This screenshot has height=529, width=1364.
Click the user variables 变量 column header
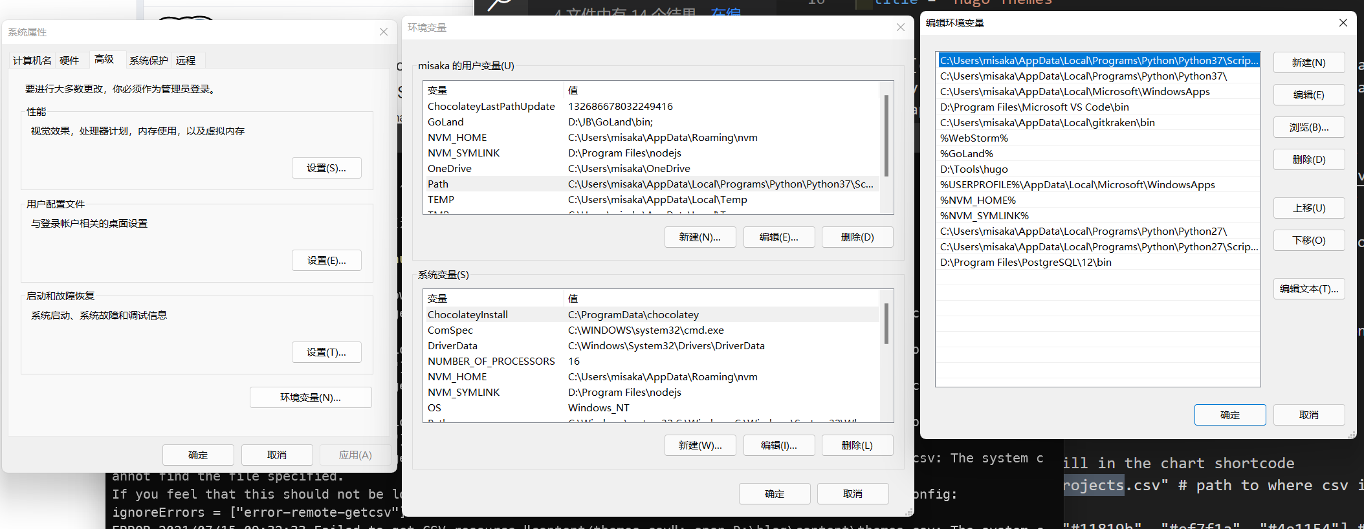click(494, 91)
